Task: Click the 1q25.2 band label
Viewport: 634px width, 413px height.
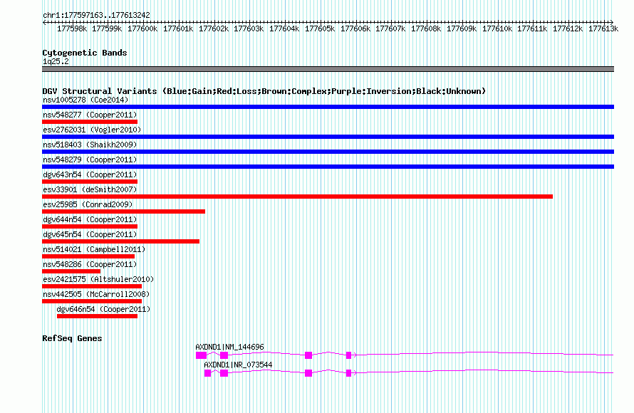Action: point(56,61)
